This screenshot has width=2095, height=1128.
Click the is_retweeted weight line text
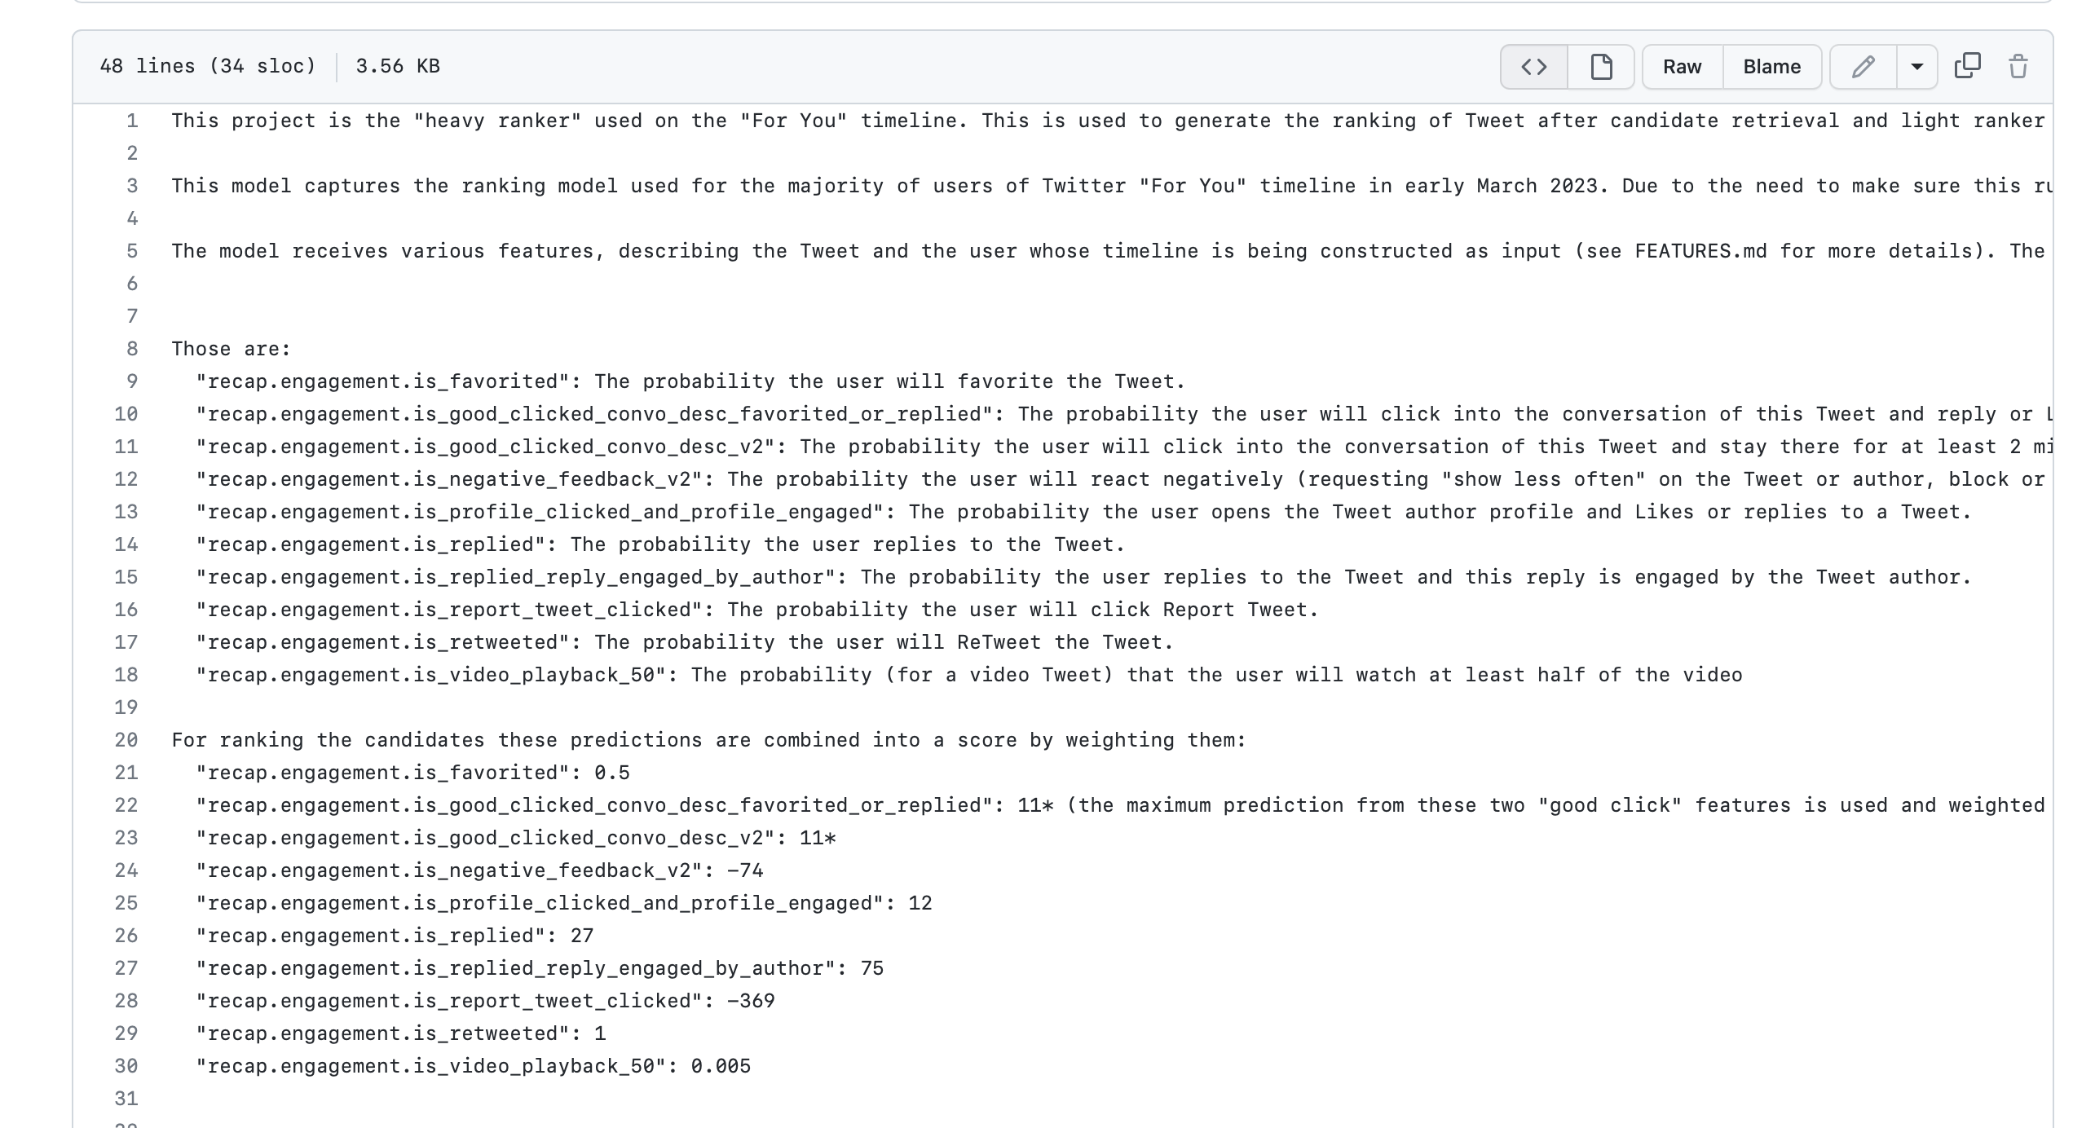coord(400,1033)
